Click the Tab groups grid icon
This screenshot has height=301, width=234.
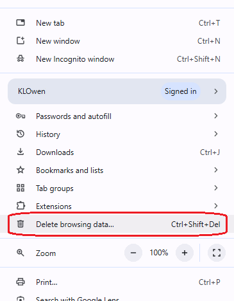click(21, 188)
